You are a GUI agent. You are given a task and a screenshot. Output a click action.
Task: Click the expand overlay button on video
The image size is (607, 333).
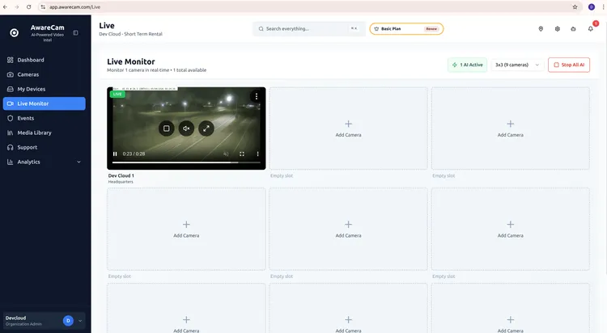coord(206,129)
